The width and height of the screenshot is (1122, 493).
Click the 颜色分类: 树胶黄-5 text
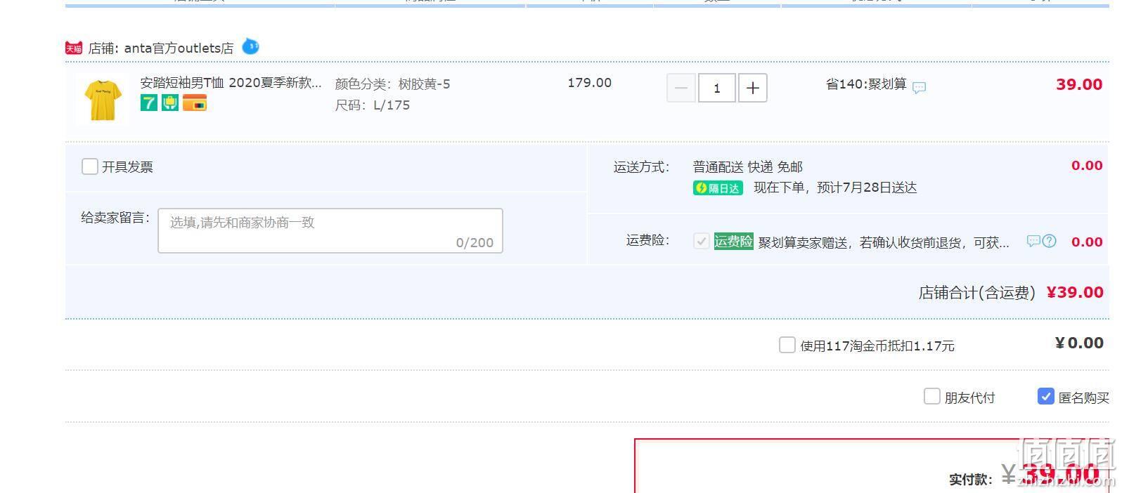point(392,84)
